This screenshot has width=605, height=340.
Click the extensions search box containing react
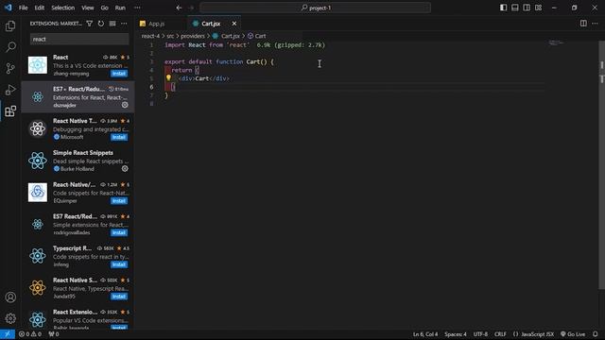79,39
